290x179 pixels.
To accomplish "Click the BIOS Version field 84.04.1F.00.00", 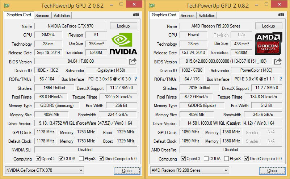I will (x=81, y=61).
